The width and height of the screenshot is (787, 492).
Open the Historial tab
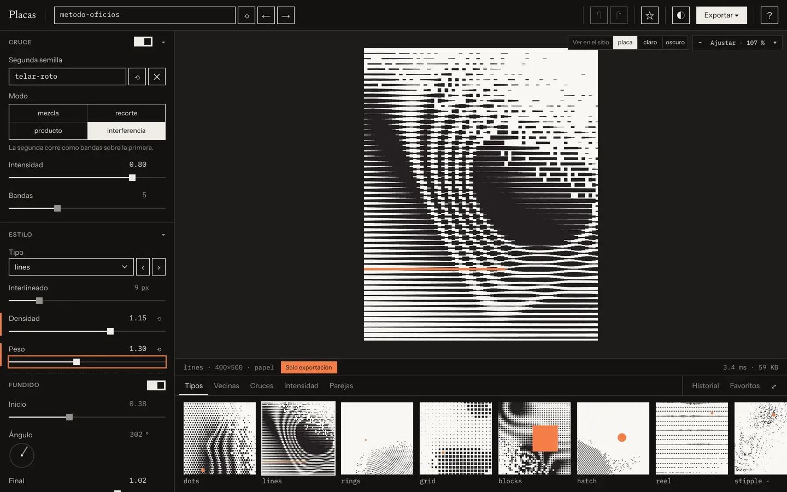tap(706, 386)
